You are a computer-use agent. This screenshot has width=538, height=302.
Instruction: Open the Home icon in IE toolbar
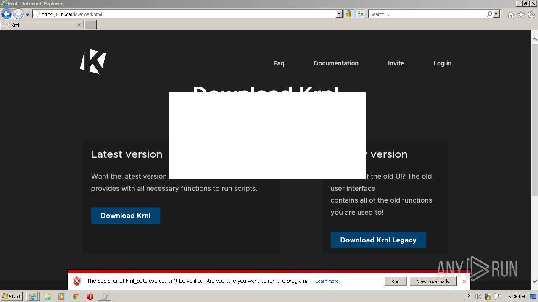tap(510, 15)
